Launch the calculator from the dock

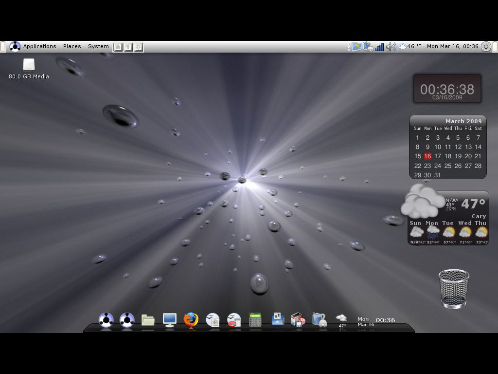255,320
